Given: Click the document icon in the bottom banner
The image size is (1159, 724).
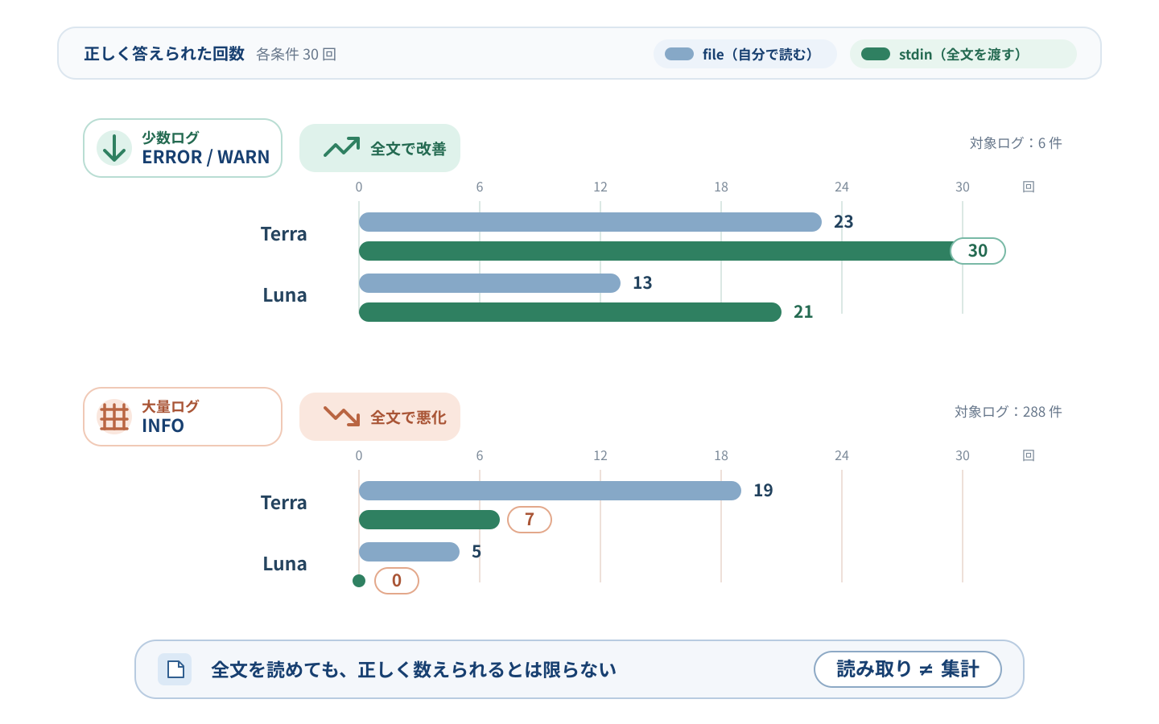Looking at the screenshot, I should pyautogui.click(x=175, y=669).
